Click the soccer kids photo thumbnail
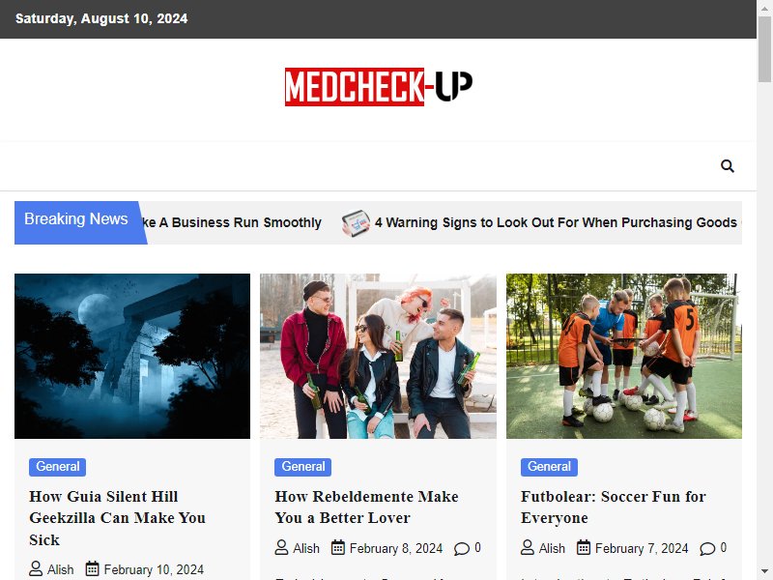Image resolution: width=773 pixels, height=580 pixels. tap(623, 356)
